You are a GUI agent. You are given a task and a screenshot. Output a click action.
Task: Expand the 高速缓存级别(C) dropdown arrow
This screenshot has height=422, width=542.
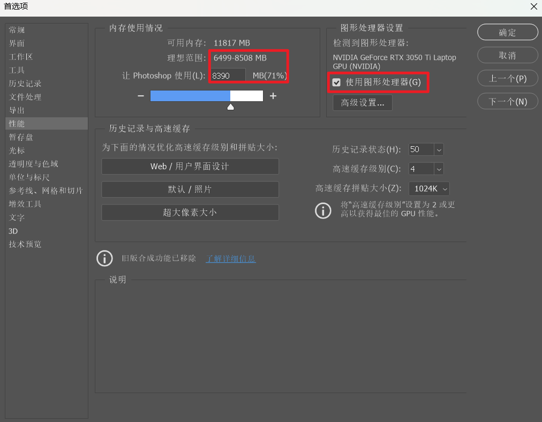coord(439,169)
